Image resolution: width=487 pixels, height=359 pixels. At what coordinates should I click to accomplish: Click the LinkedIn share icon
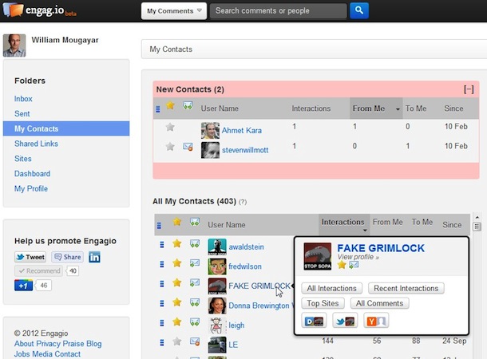click(94, 257)
